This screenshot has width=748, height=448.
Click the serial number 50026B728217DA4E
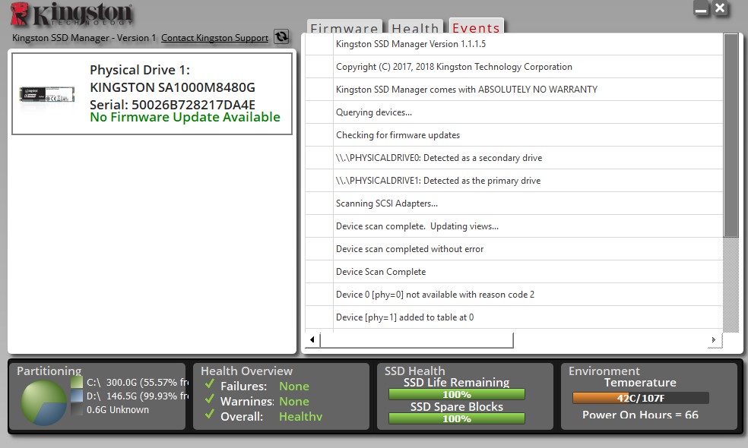tap(193, 105)
